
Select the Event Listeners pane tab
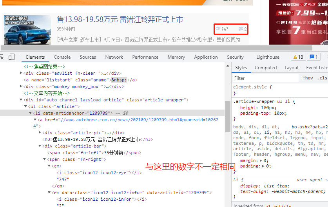pyautogui.click(x=317, y=68)
